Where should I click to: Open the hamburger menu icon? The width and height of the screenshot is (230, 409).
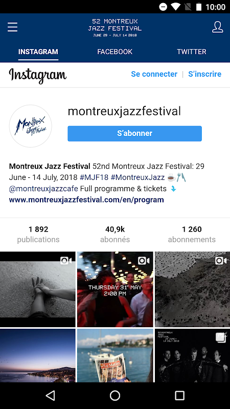[12, 27]
